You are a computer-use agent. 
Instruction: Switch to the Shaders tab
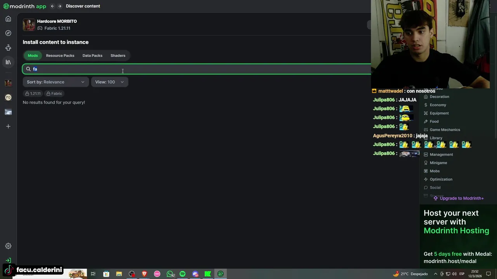tap(118, 55)
